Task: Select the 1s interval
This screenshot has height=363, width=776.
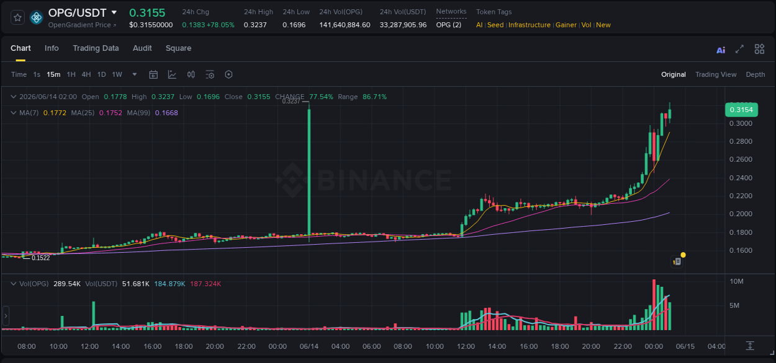Action: click(x=37, y=74)
